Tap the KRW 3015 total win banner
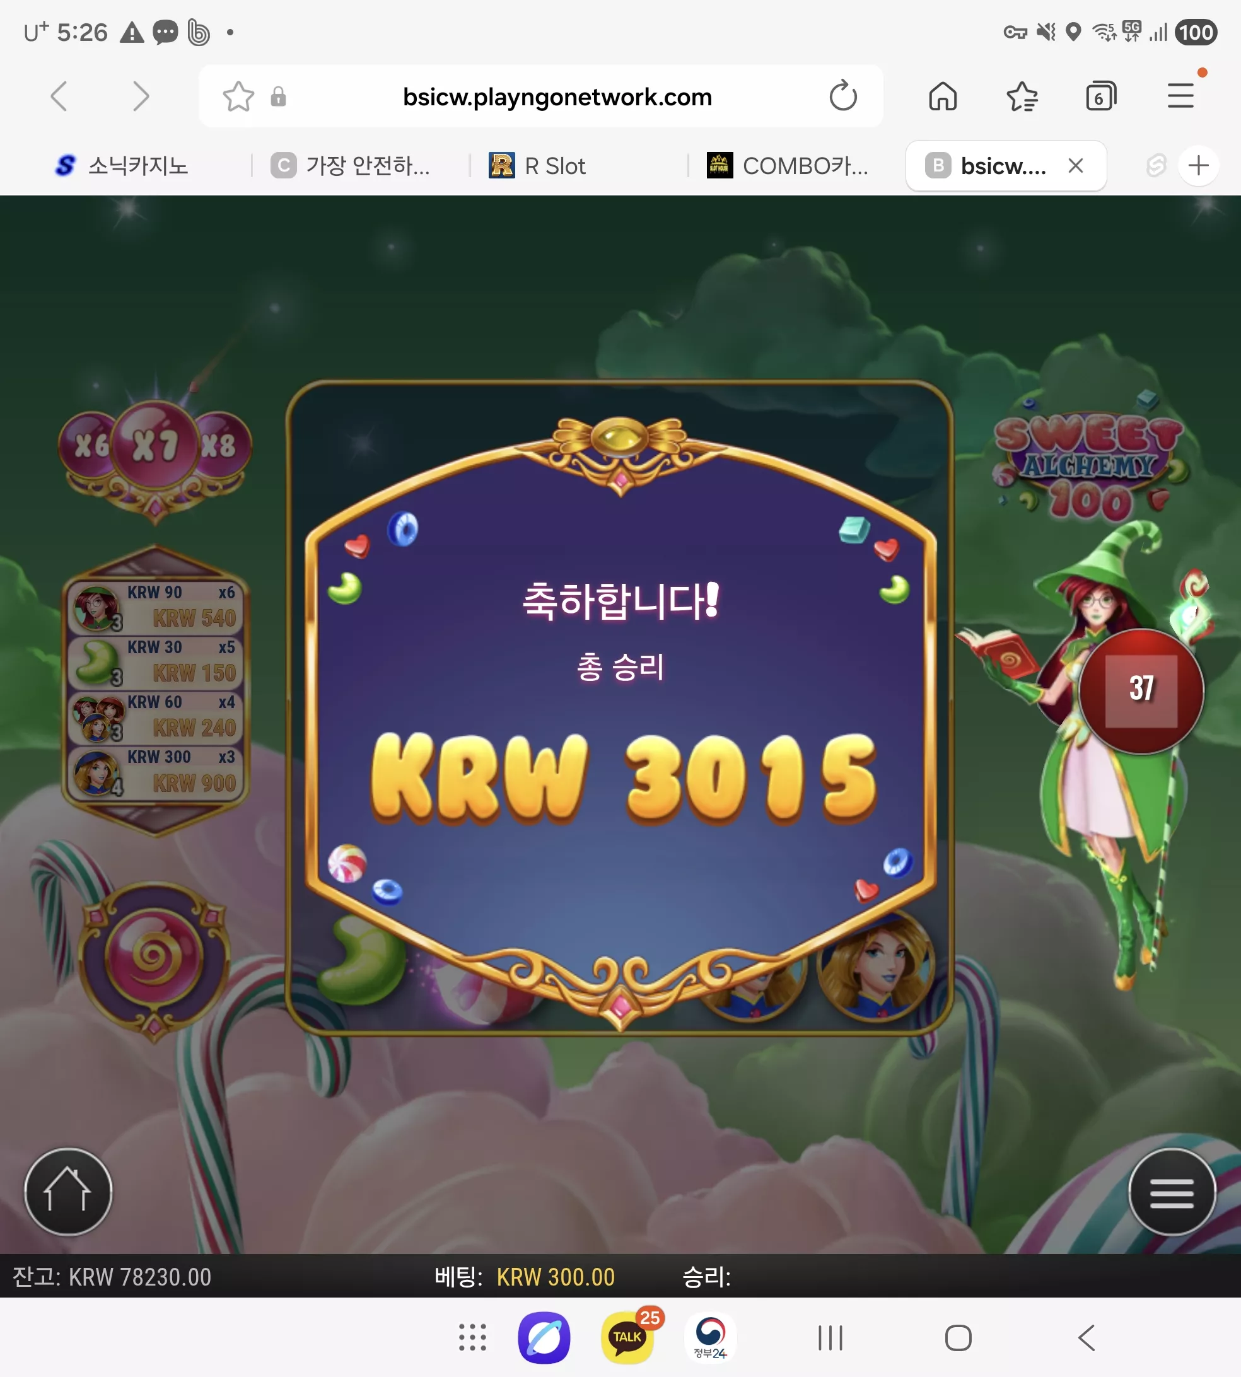1241x1377 pixels. point(622,777)
